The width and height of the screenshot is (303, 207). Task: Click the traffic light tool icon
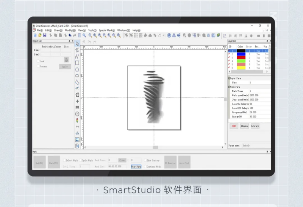(x=77, y=120)
